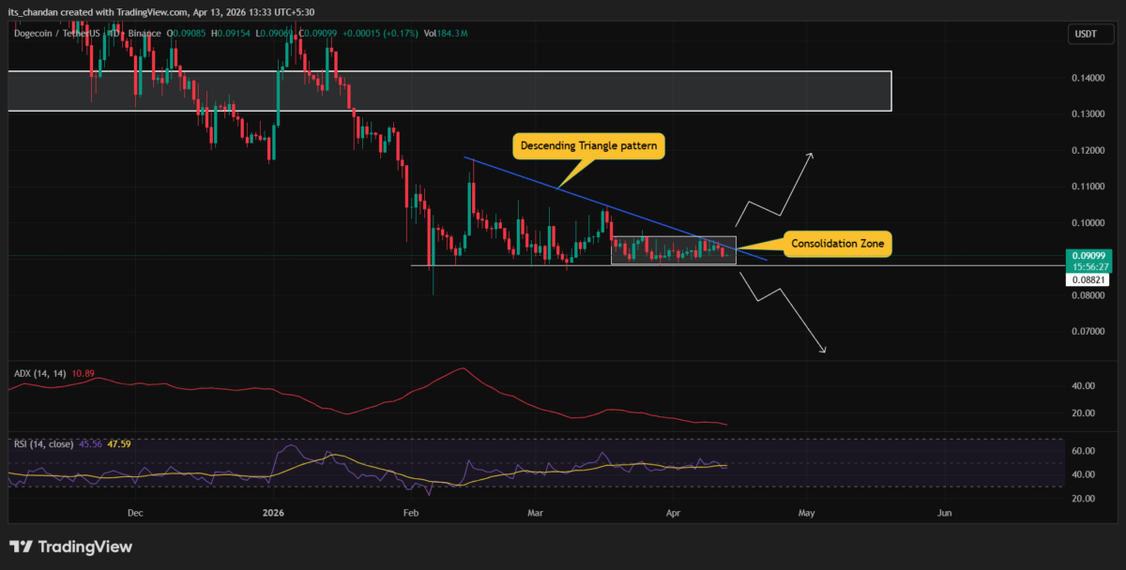Click the green current price tag 0.09099

pos(1091,253)
